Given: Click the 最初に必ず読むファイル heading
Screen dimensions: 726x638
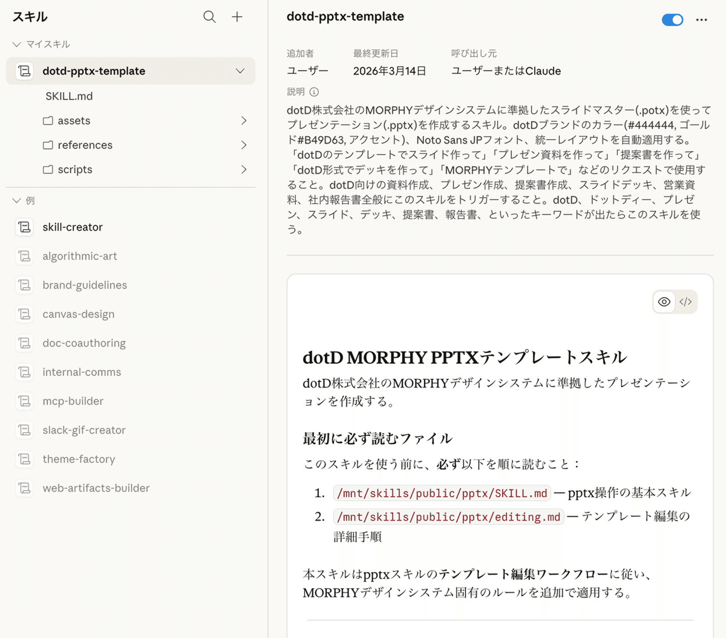Looking at the screenshot, I should pyautogui.click(x=378, y=438).
